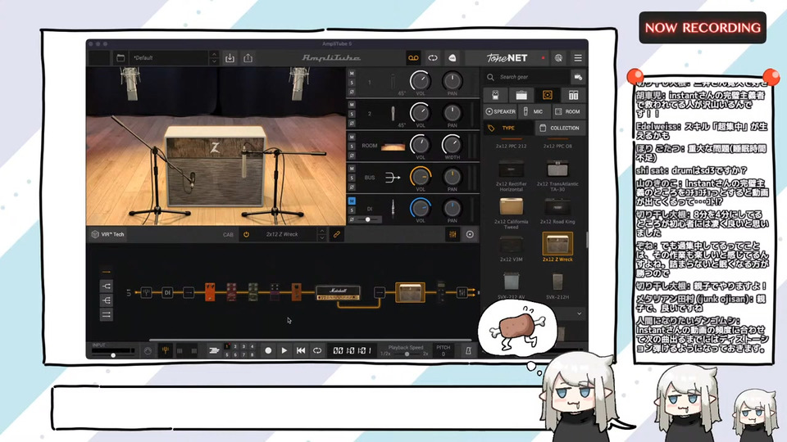Screen dimensions: 787x442
Task: Click the preset down arrow near Default
Action: [214, 61]
